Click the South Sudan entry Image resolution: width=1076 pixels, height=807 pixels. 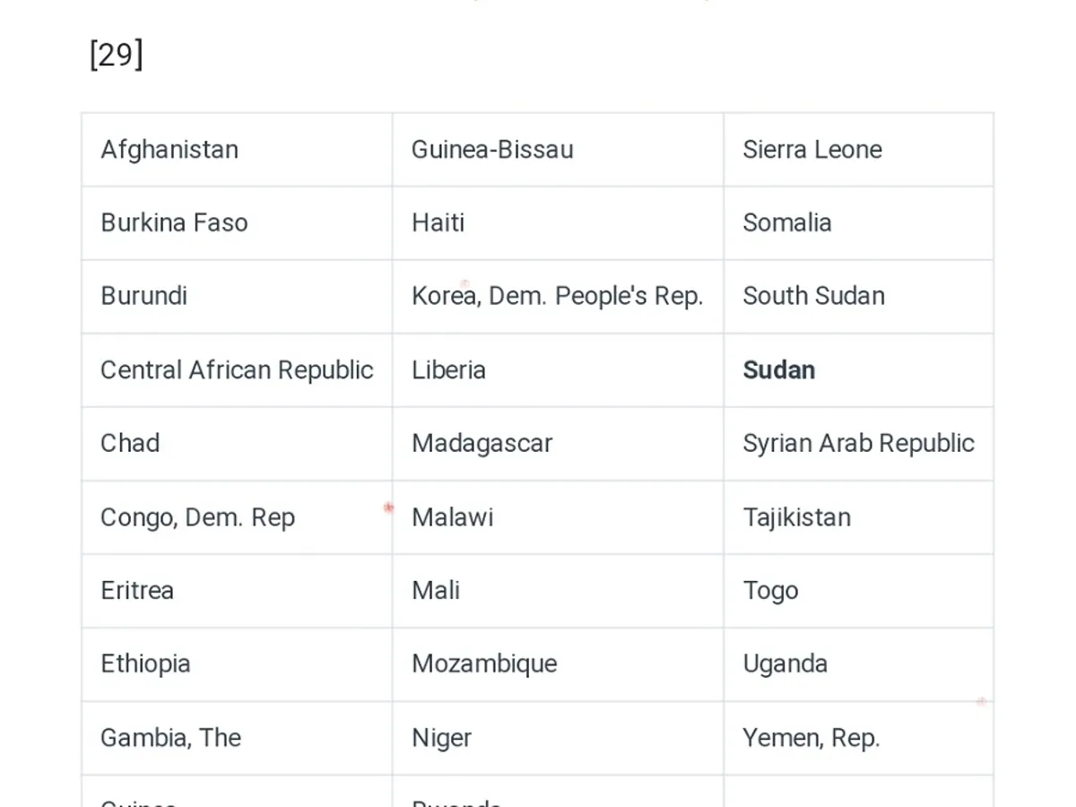click(813, 297)
